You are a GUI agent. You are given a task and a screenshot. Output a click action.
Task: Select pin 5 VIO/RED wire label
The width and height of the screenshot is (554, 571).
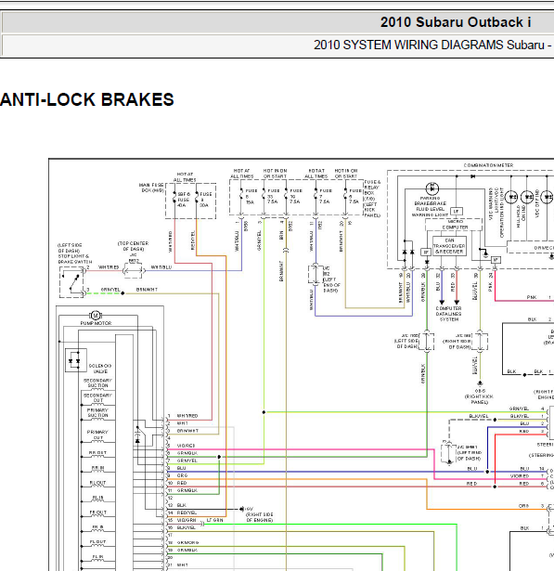186,446
